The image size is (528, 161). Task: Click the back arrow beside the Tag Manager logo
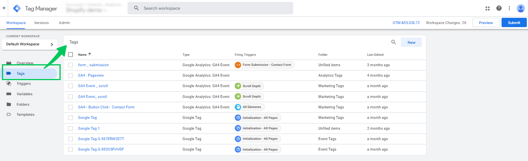pyautogui.click(x=4, y=8)
